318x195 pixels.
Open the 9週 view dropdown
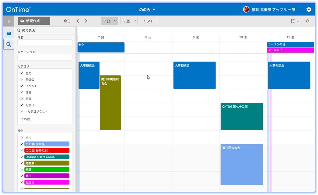[129, 21]
